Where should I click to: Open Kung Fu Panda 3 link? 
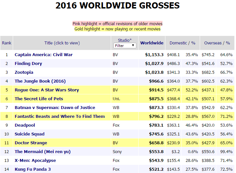[33, 169]
